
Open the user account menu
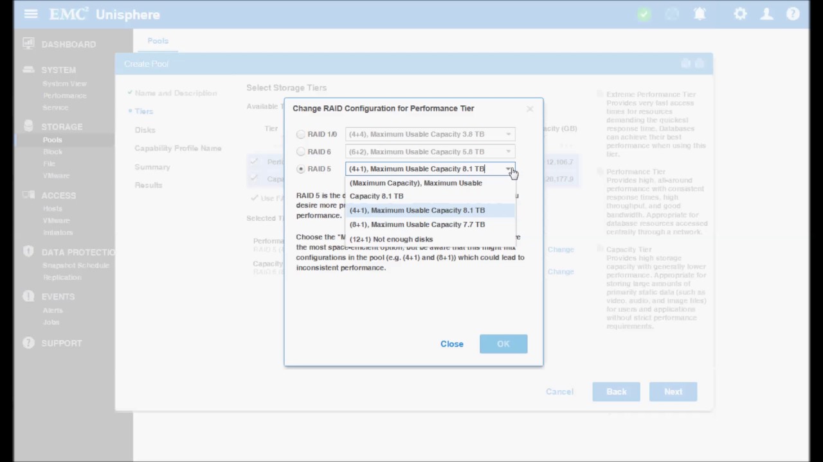click(x=766, y=14)
